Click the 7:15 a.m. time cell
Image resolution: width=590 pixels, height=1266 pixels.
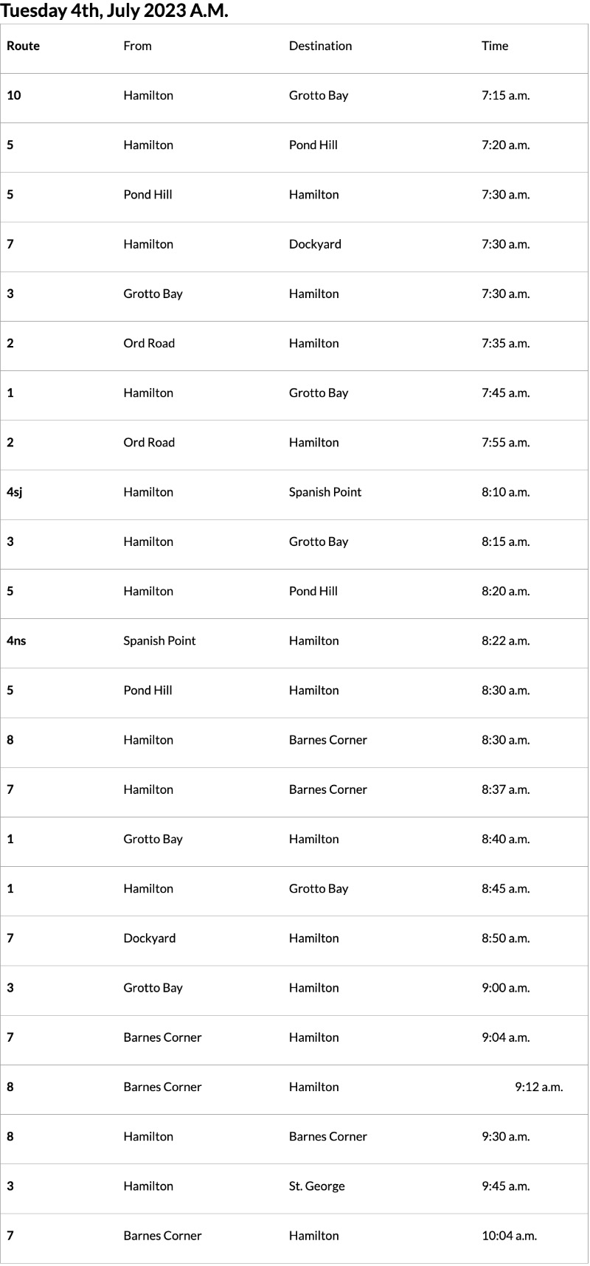click(x=505, y=95)
